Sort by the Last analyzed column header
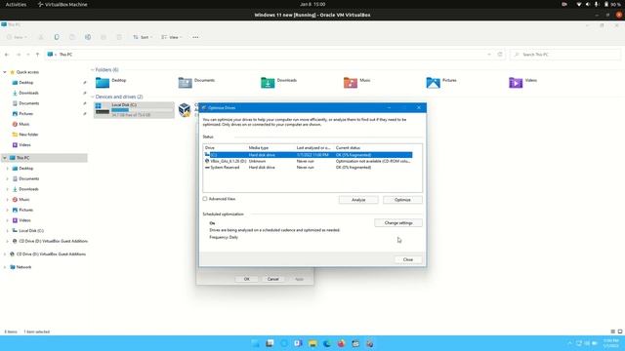The height and width of the screenshot is (351, 625). 314,147
